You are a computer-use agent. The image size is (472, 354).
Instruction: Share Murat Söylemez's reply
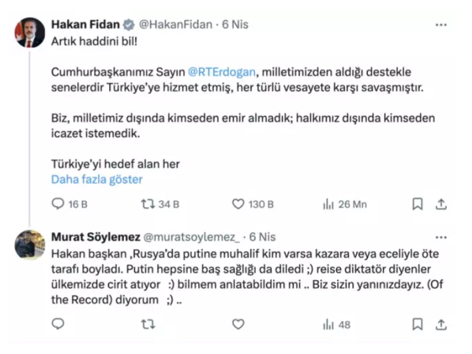point(441,324)
